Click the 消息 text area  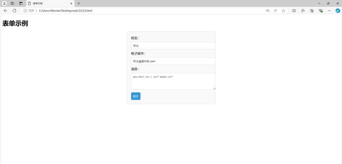173,81
